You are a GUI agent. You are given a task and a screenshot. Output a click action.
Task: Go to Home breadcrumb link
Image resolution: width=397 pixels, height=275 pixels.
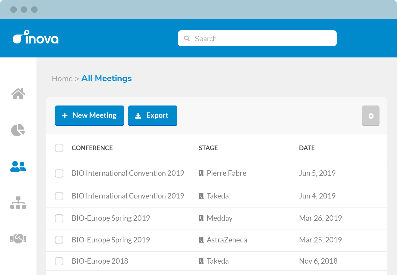[x=62, y=79]
